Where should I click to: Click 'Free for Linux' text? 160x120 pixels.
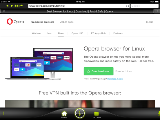123,71
